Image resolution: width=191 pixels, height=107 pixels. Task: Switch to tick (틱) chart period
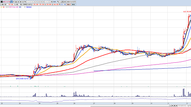pyautogui.click(x=25, y=2)
